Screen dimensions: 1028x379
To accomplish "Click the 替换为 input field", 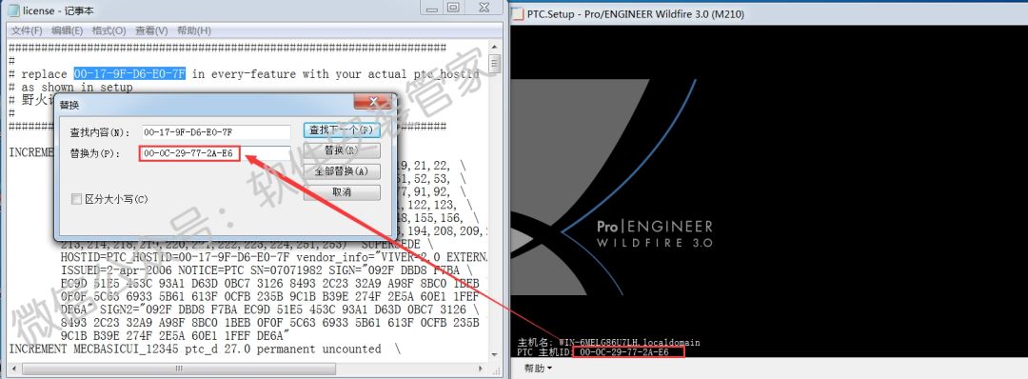I will pyautogui.click(x=216, y=153).
